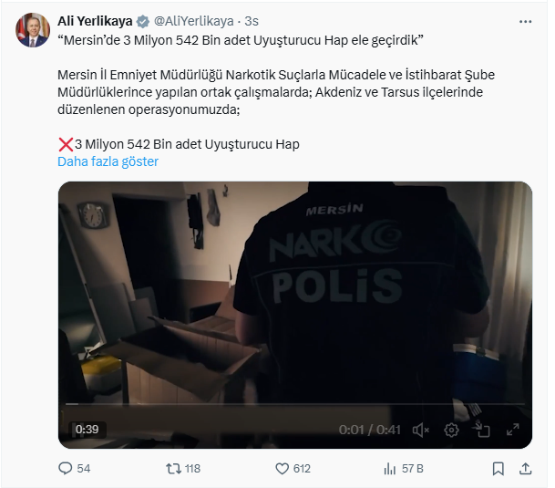Image resolution: width=555 pixels, height=488 pixels.
Task: Unmute the video with speaker icon
Action: point(421,431)
